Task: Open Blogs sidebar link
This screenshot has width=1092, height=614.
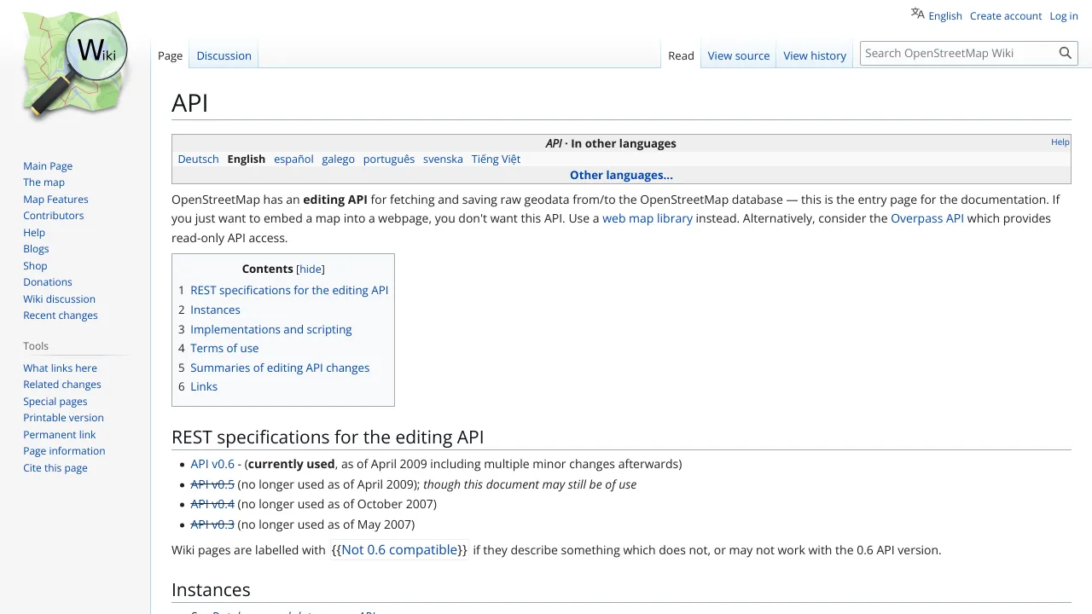Action: (x=36, y=249)
